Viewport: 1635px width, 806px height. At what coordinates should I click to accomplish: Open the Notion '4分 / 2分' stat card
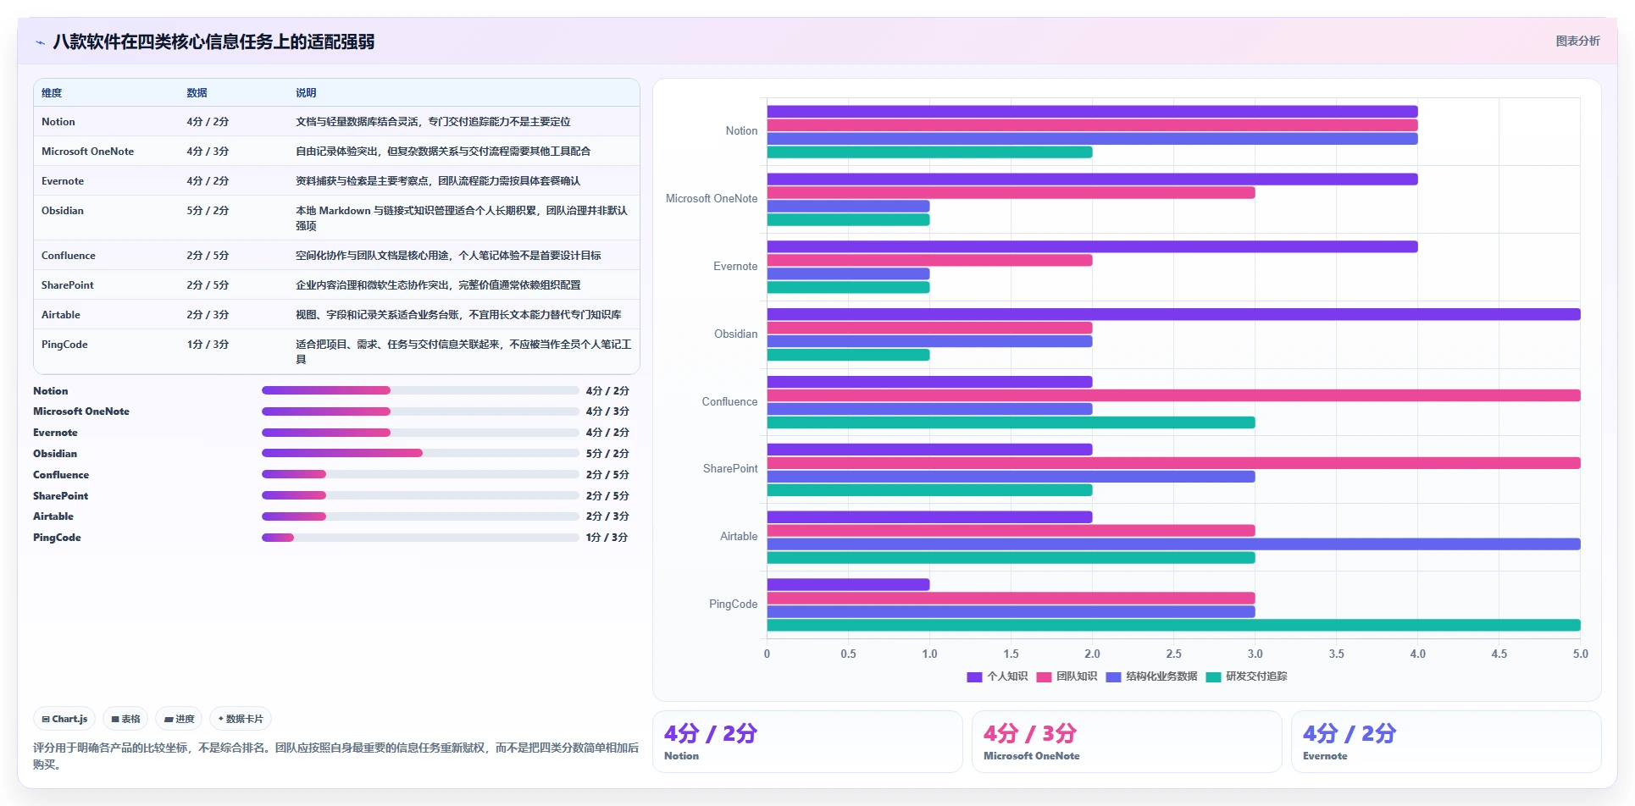coord(807,742)
